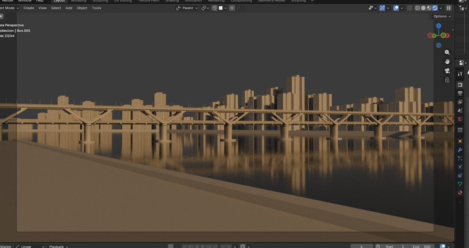The image size is (469, 248).
Task: Open the Create menu
Action: 29,8
